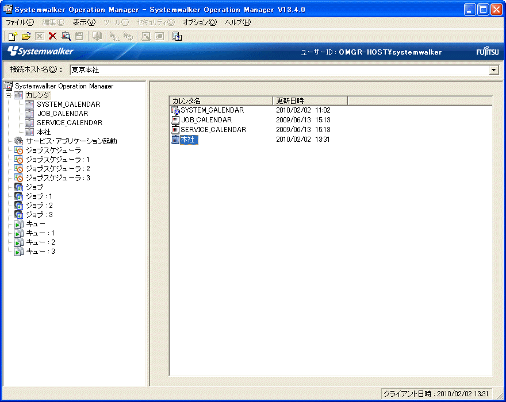
Task: Select SERVICE_CALENDAR in the tree
Action: (x=70, y=123)
